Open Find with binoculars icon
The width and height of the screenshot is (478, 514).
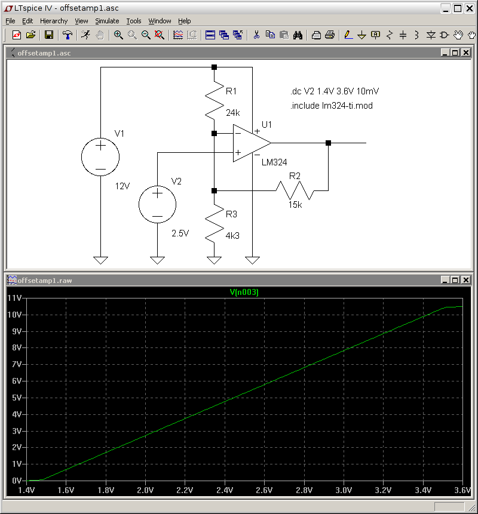298,35
